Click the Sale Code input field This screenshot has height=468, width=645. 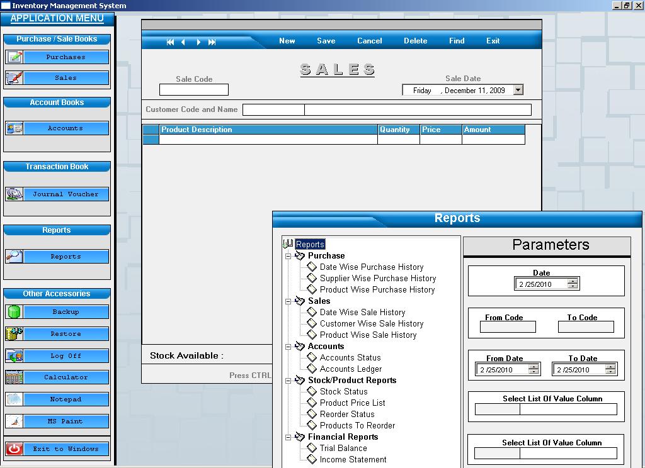[x=193, y=90]
